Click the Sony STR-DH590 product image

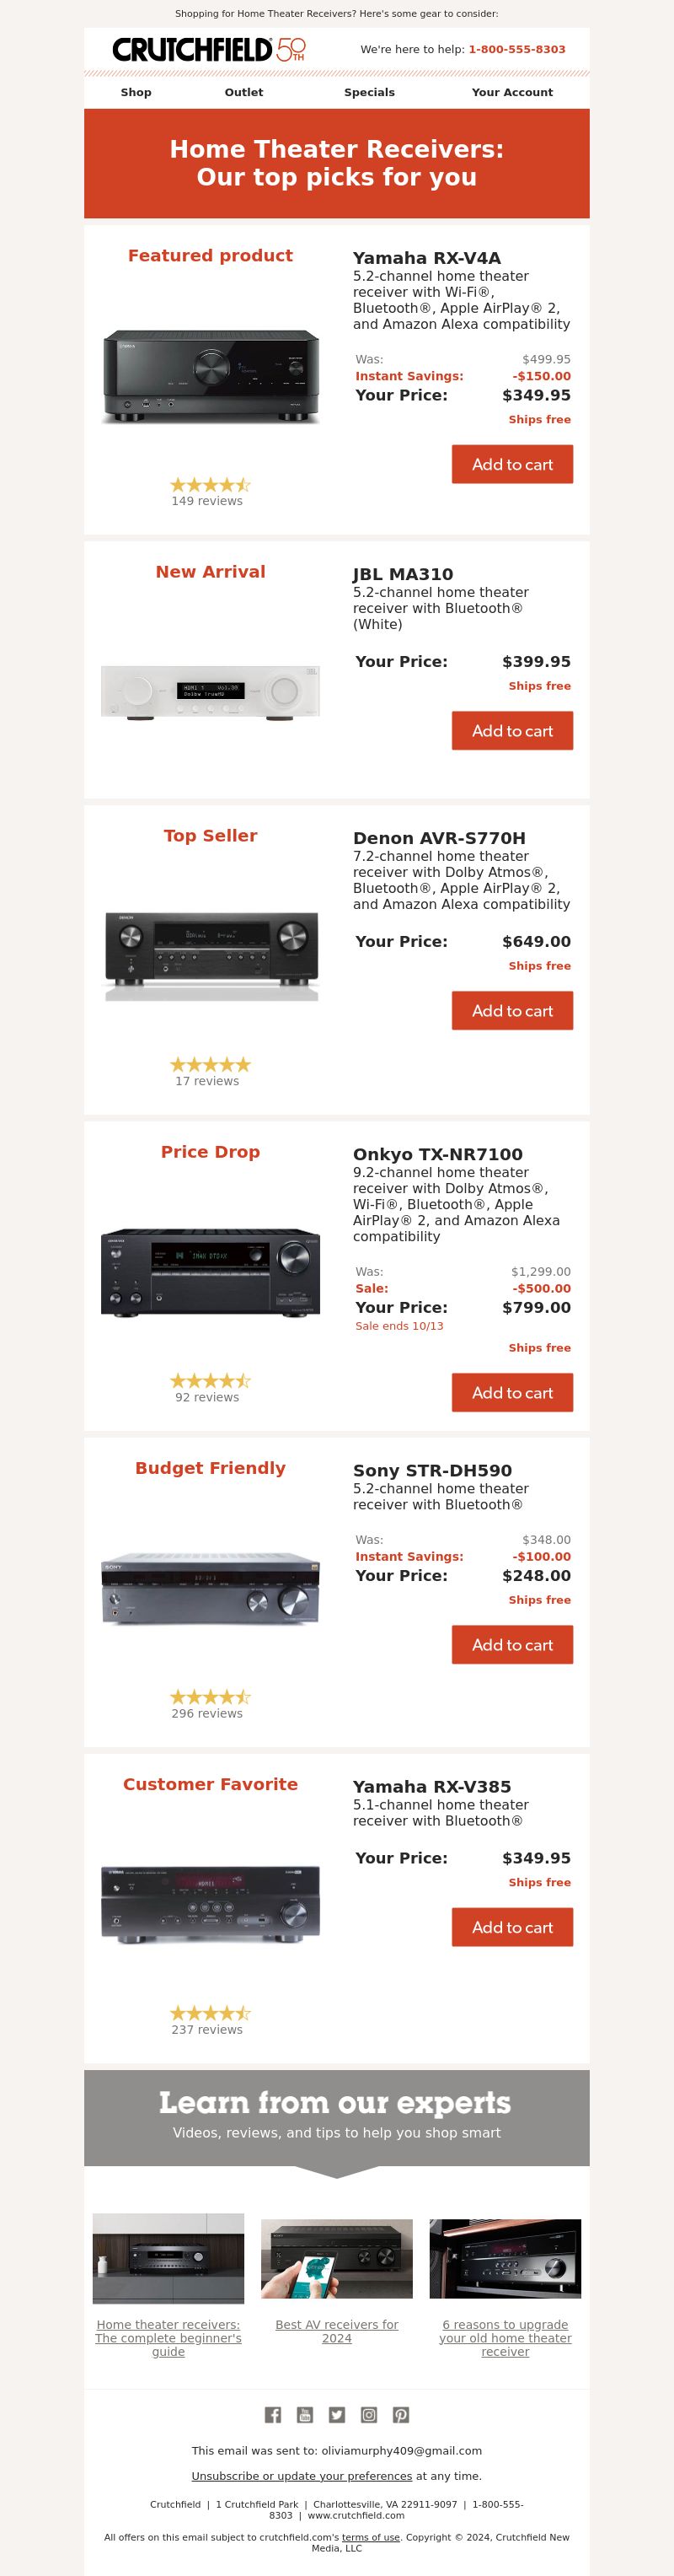click(211, 1589)
